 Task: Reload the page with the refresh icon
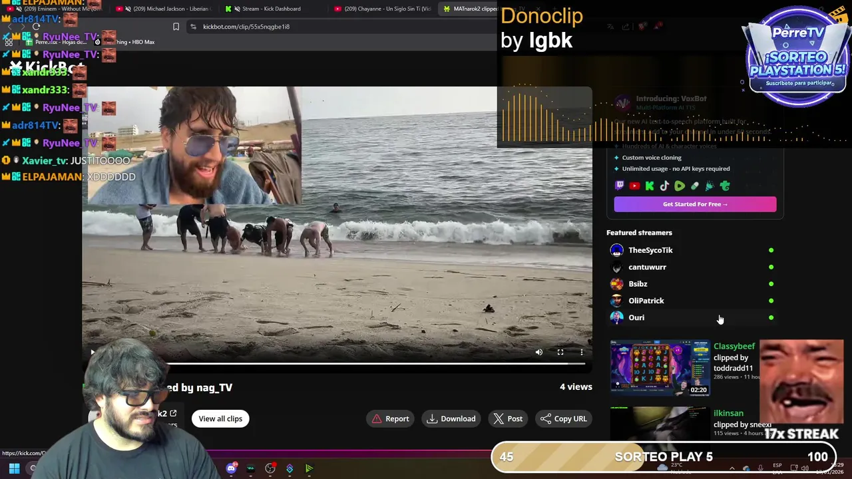(x=36, y=27)
